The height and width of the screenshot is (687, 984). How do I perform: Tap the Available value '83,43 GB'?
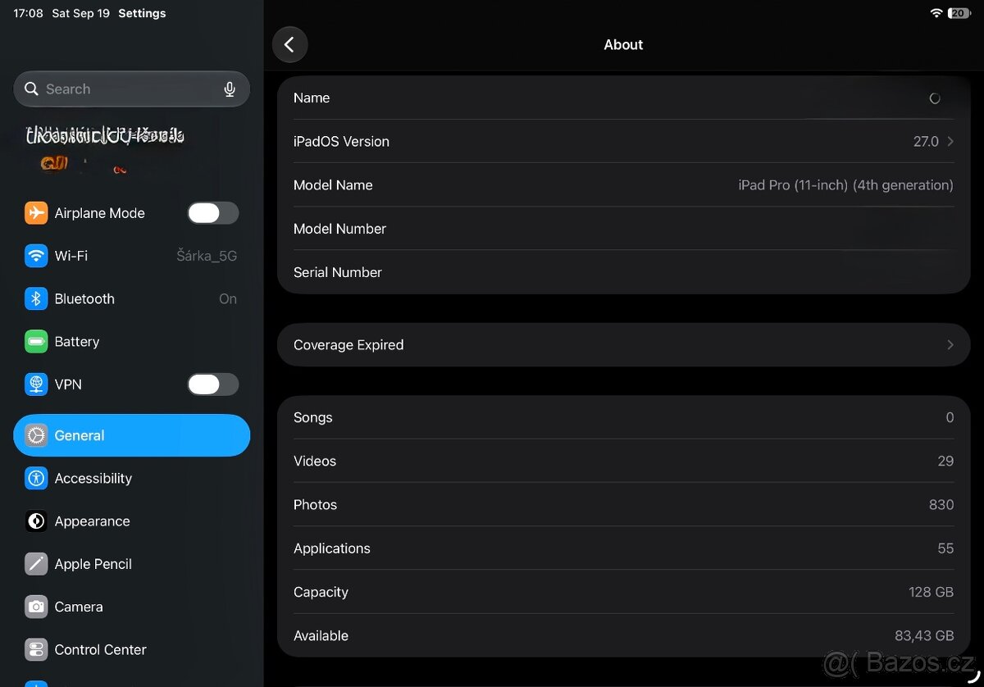tap(924, 635)
